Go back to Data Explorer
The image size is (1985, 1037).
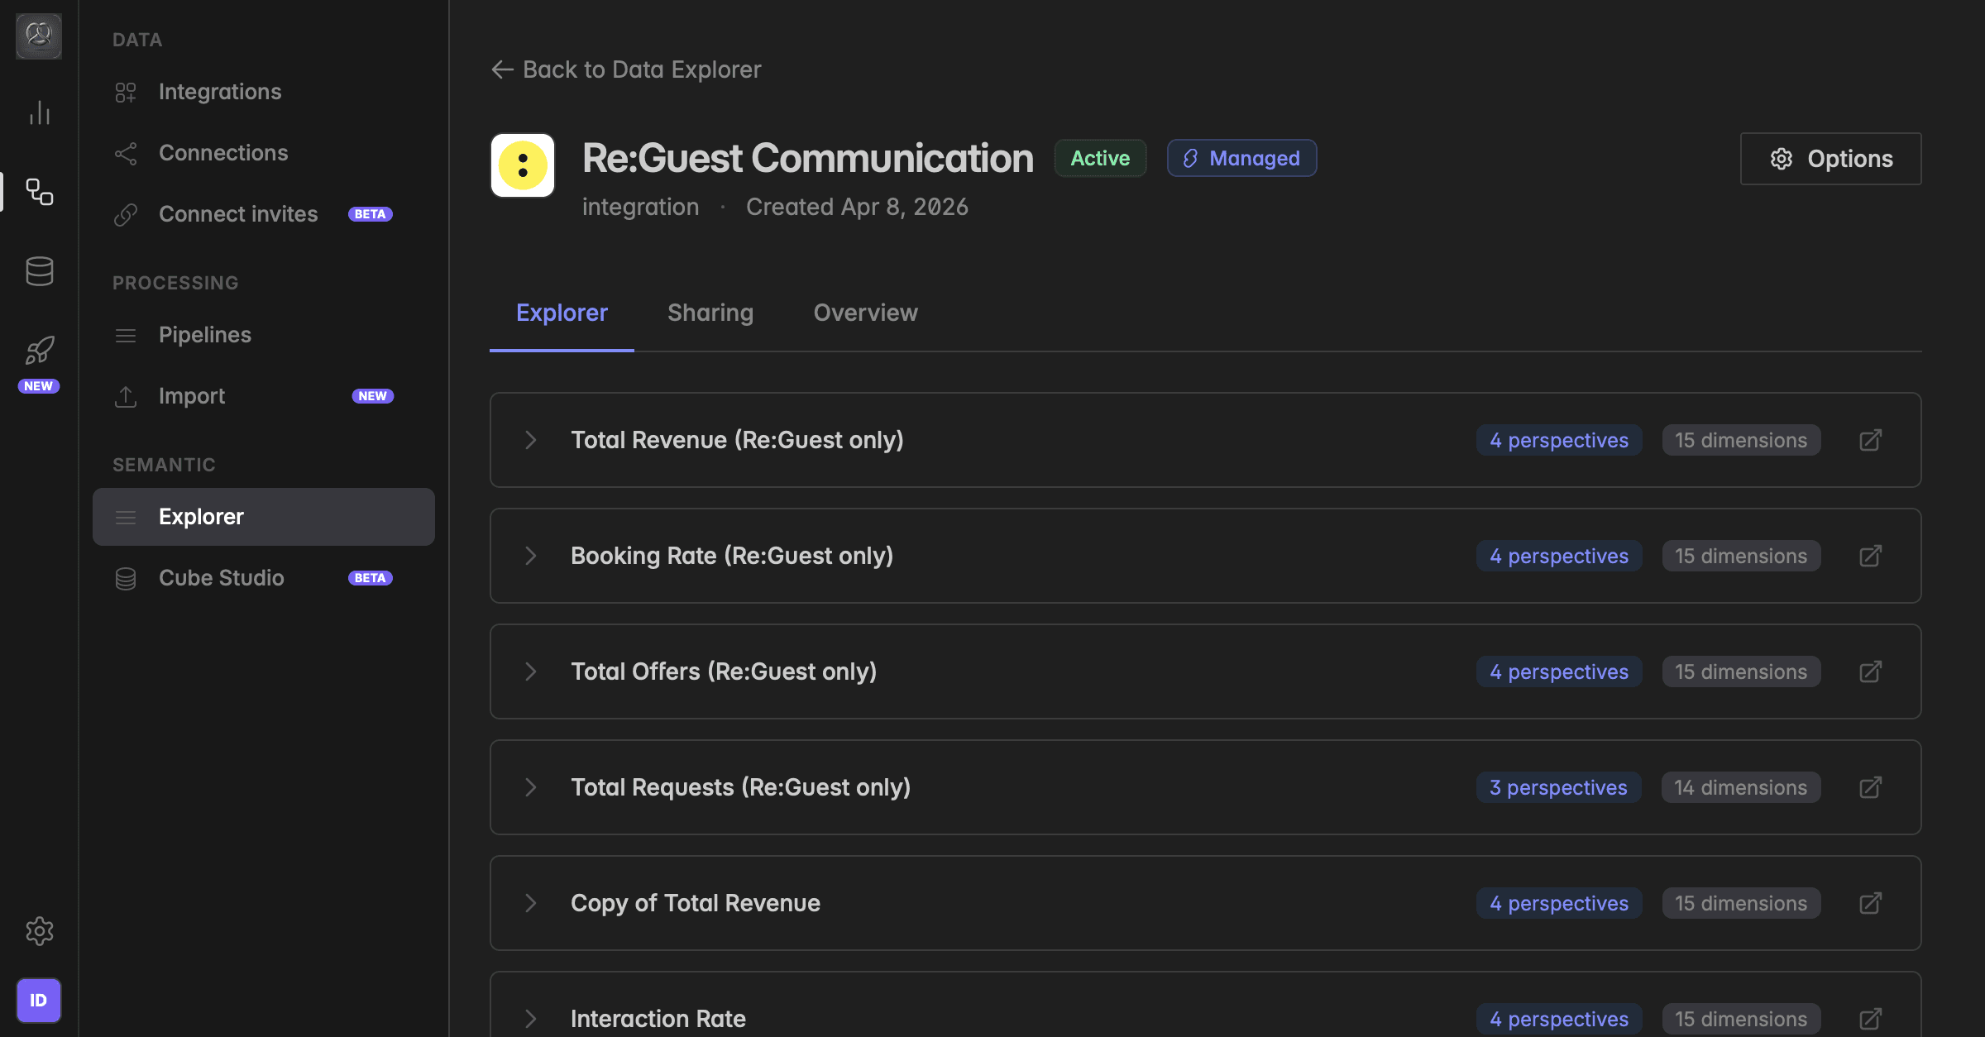point(626,69)
